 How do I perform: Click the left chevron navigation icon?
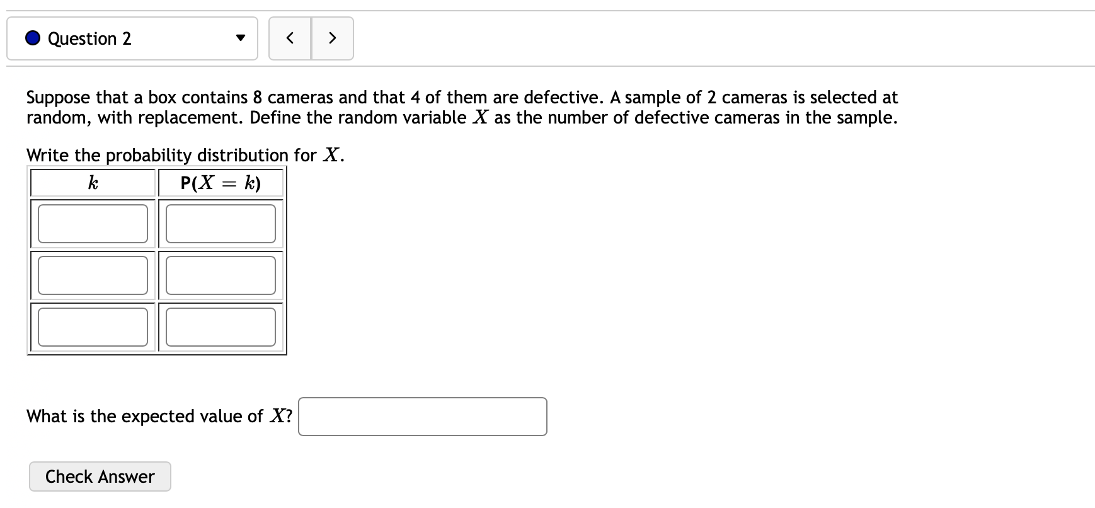[290, 38]
